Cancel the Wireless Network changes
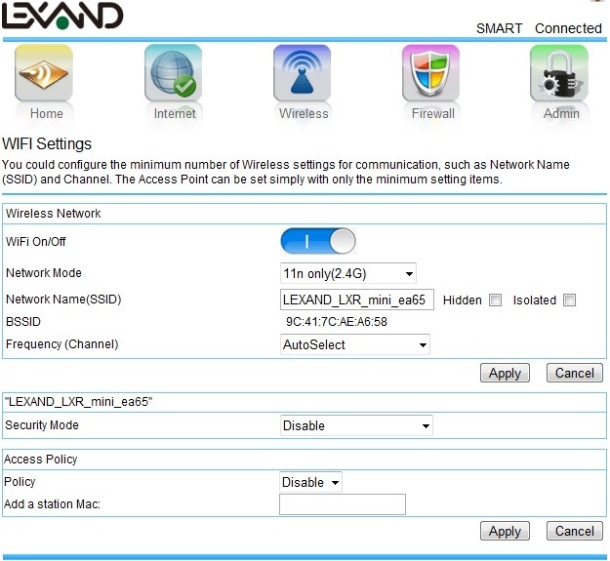This screenshot has height=561, width=610. pos(575,373)
